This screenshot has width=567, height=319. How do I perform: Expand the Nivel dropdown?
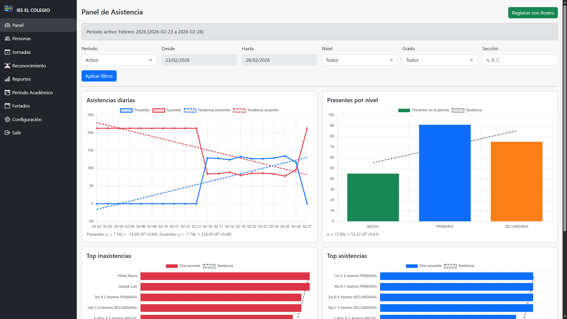coord(359,60)
